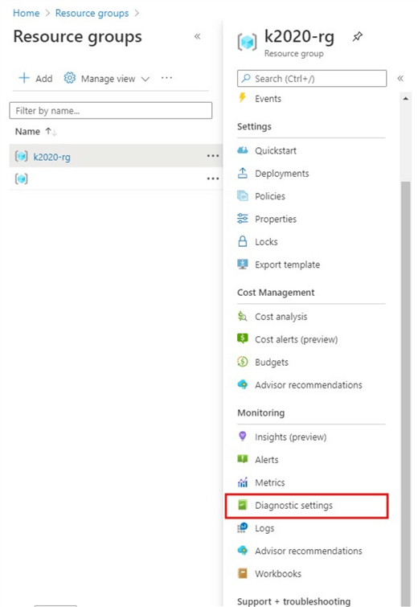Click the Alerts icon under Monitoring

tap(242, 459)
